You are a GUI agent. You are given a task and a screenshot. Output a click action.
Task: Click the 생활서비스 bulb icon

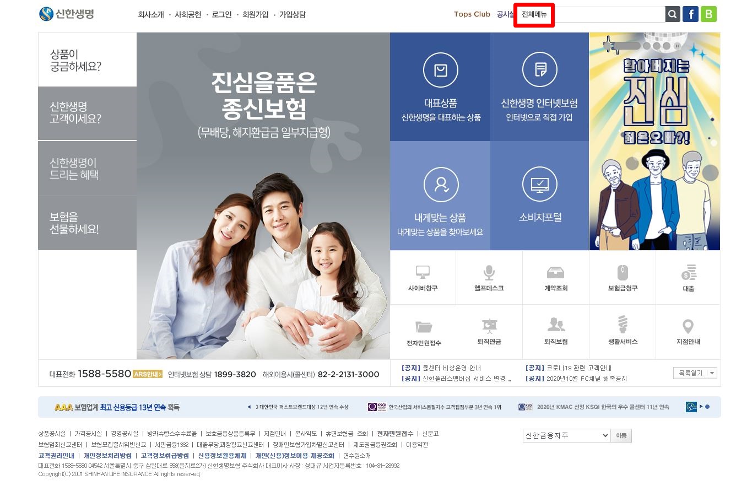click(x=623, y=325)
